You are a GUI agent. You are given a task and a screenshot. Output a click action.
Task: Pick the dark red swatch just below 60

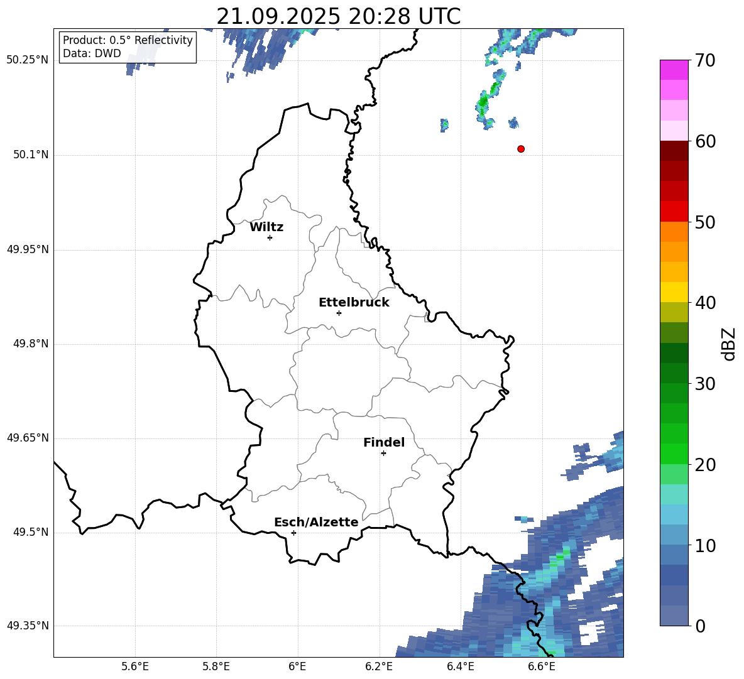[674, 151]
